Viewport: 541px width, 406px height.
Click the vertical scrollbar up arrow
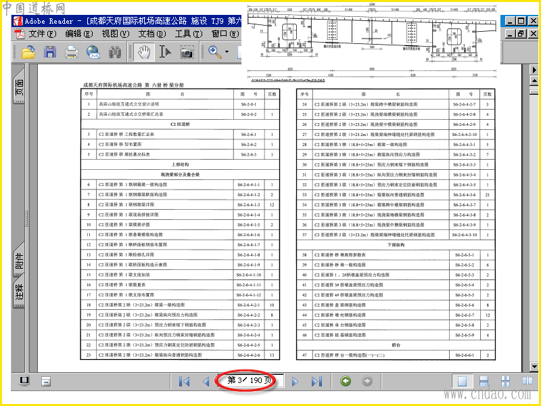tap(534, 81)
